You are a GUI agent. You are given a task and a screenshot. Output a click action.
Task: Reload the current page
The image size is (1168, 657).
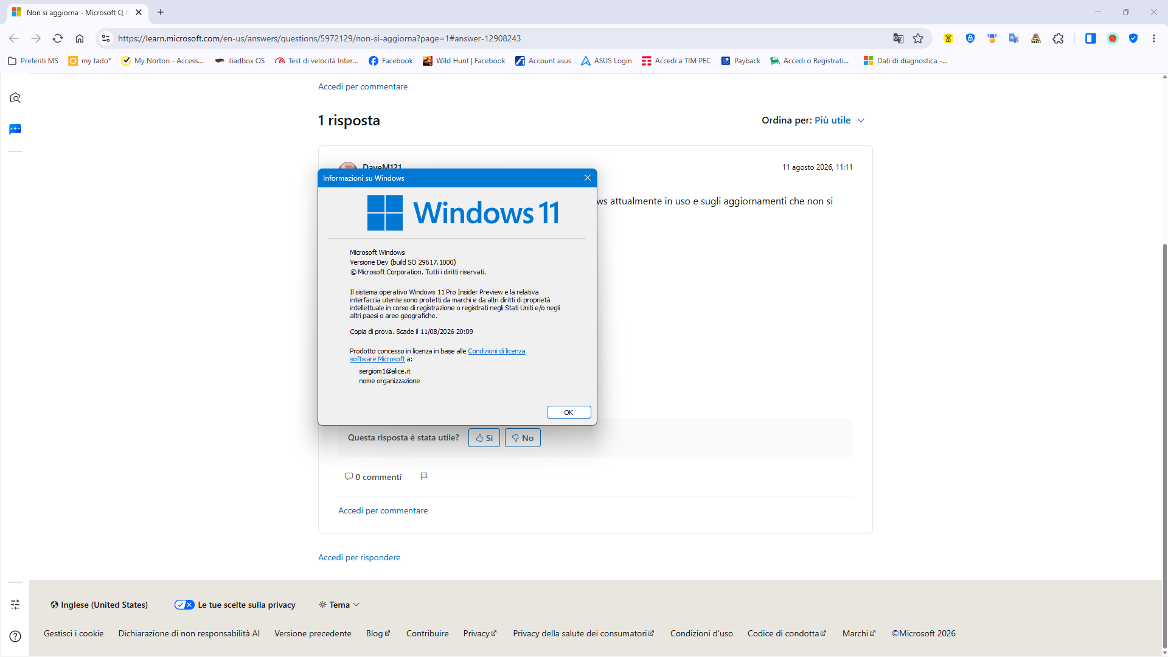click(58, 38)
